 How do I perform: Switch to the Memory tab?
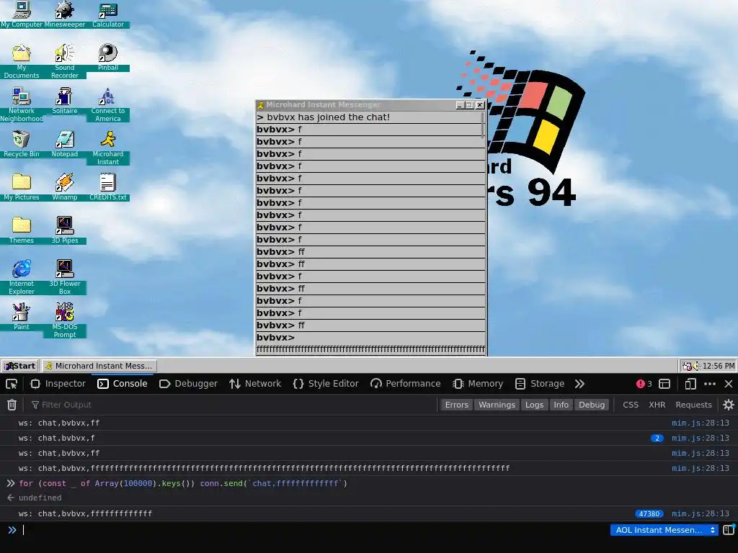(478, 384)
